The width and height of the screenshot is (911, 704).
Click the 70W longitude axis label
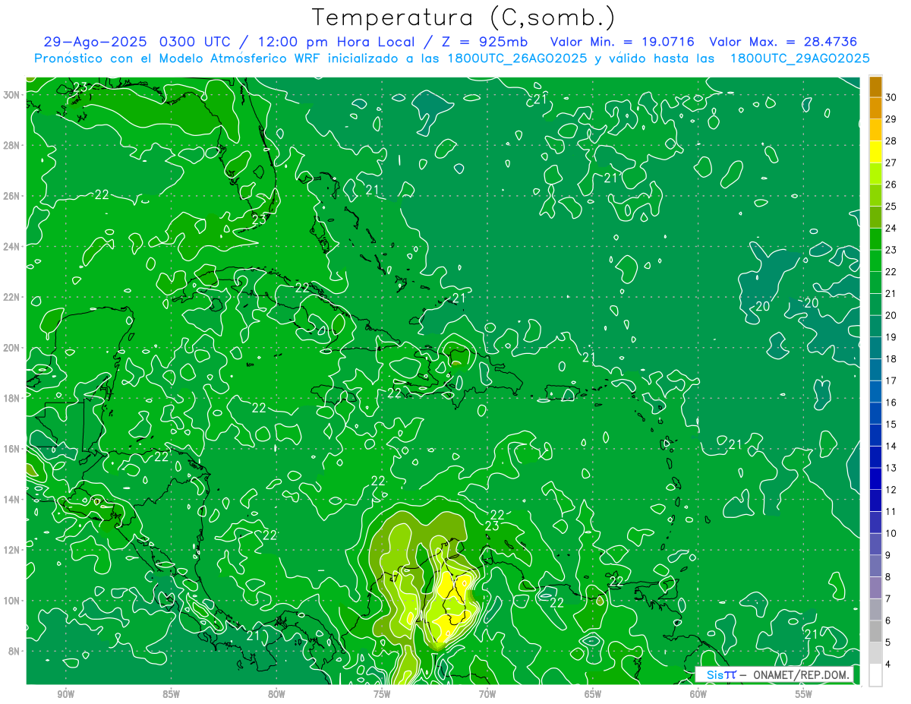tap(487, 694)
